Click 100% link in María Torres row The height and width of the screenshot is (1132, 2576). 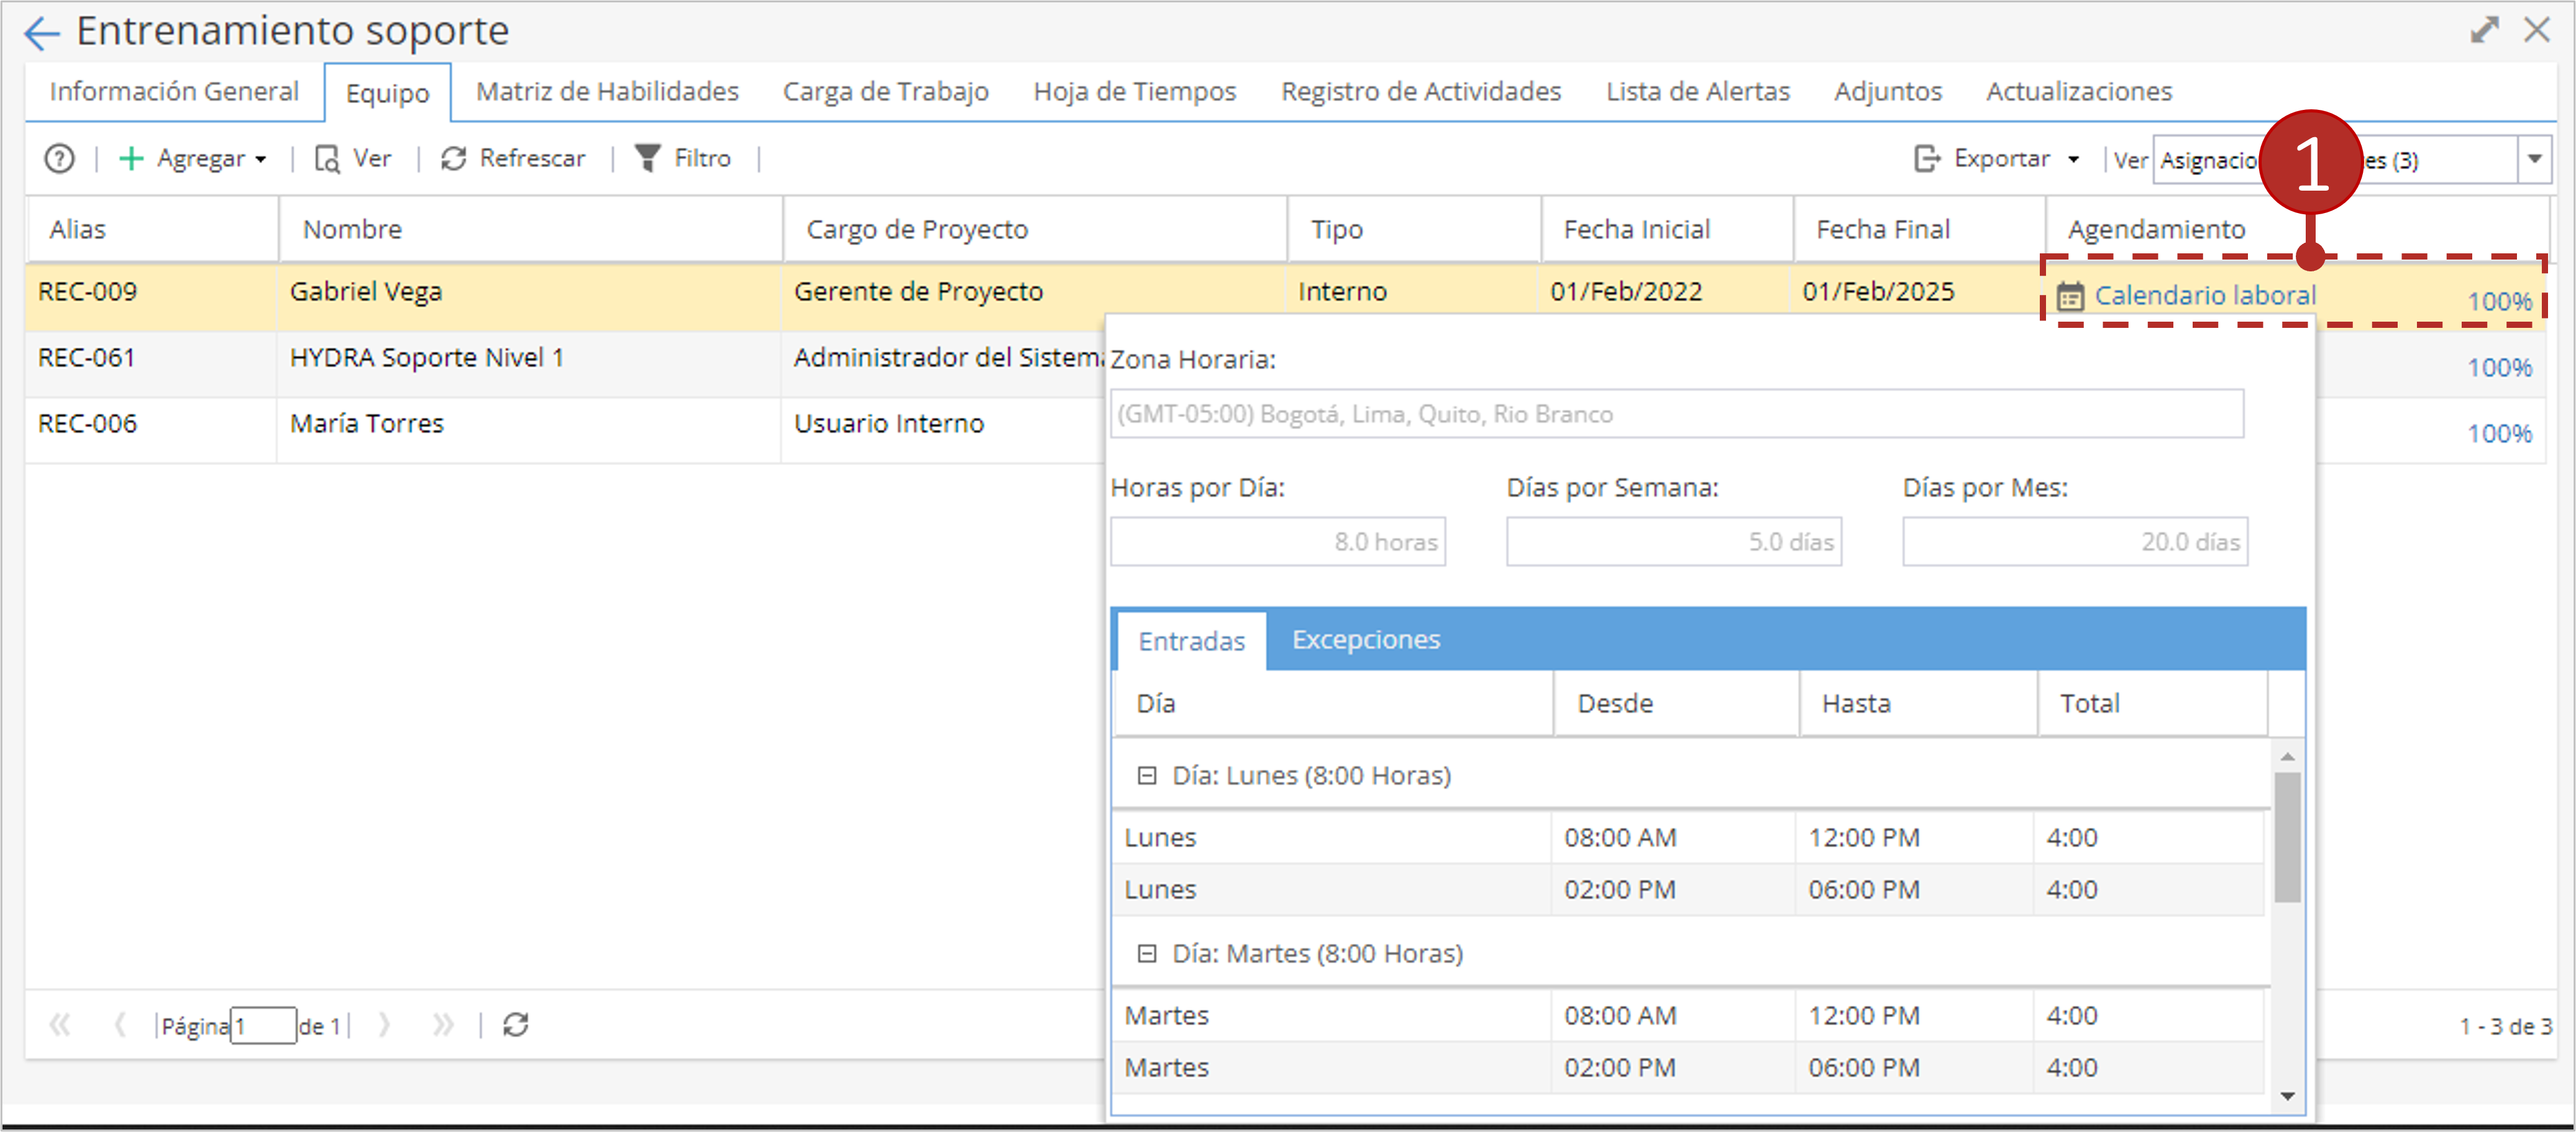click(2499, 433)
